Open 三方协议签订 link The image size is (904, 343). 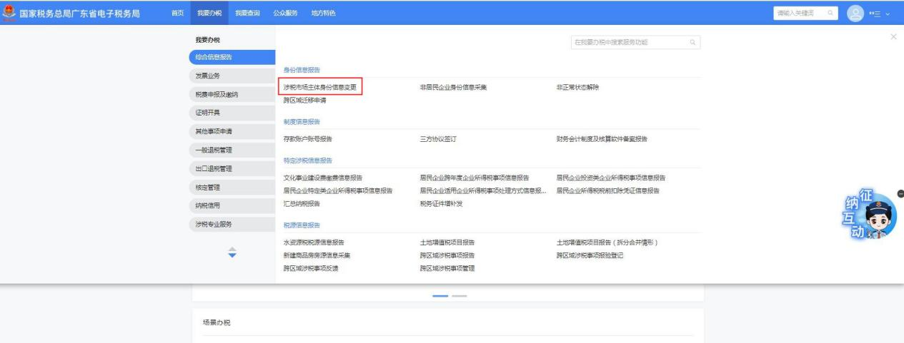(x=438, y=139)
